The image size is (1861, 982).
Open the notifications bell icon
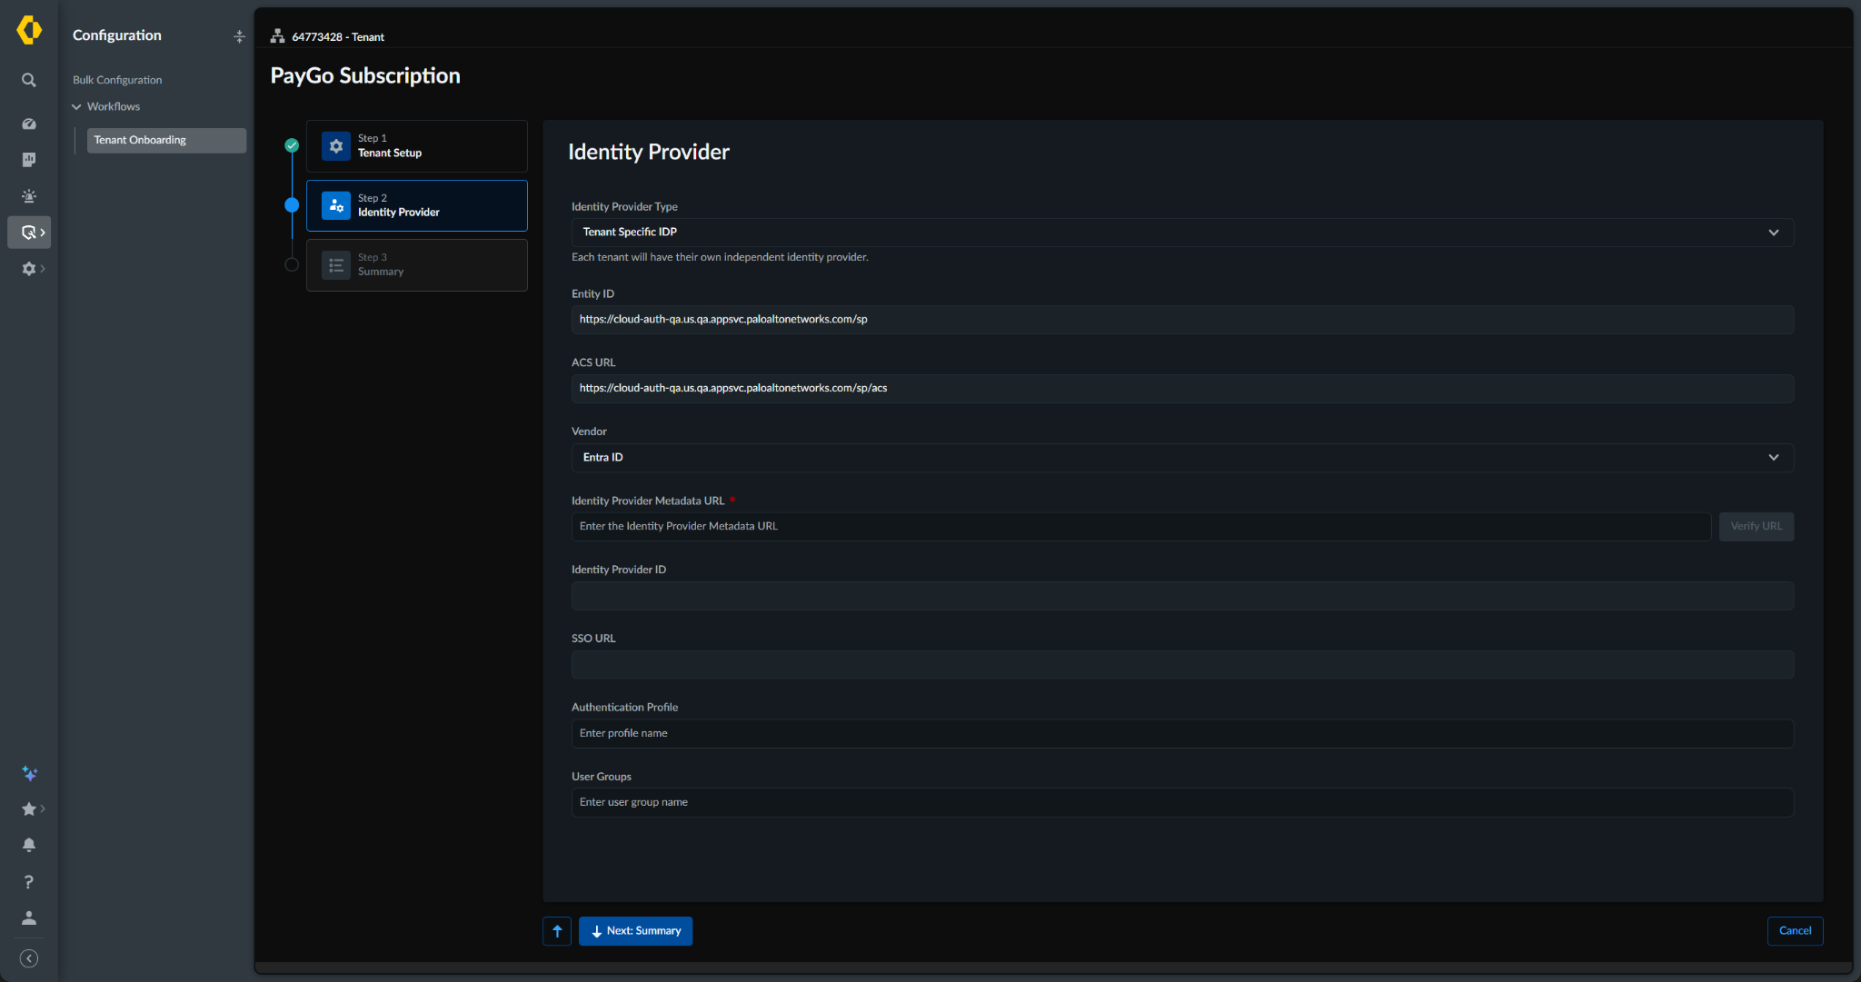tap(29, 845)
